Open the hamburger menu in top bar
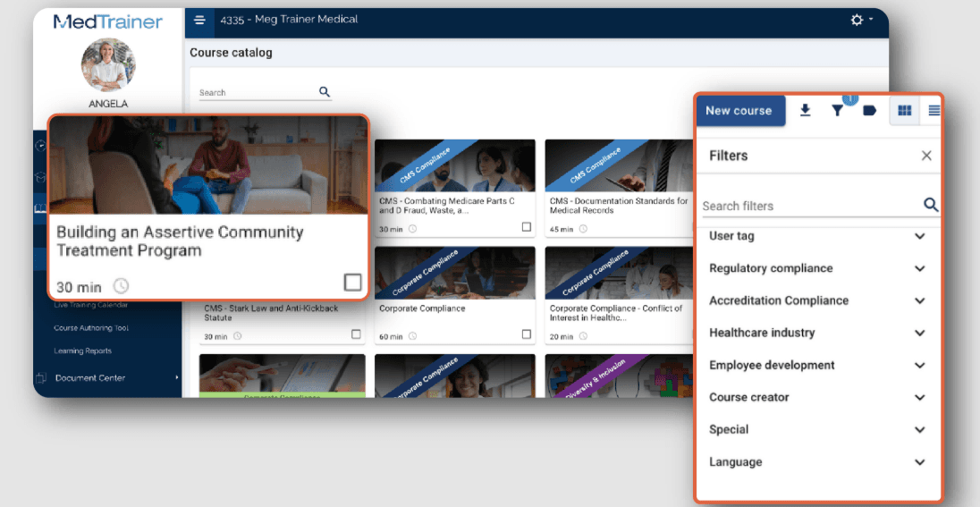The width and height of the screenshot is (980, 507). click(199, 20)
